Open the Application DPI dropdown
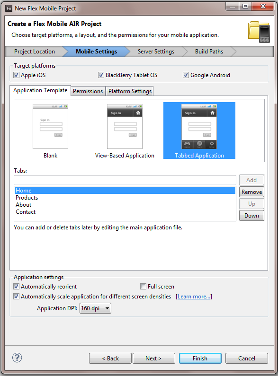 [95, 308]
